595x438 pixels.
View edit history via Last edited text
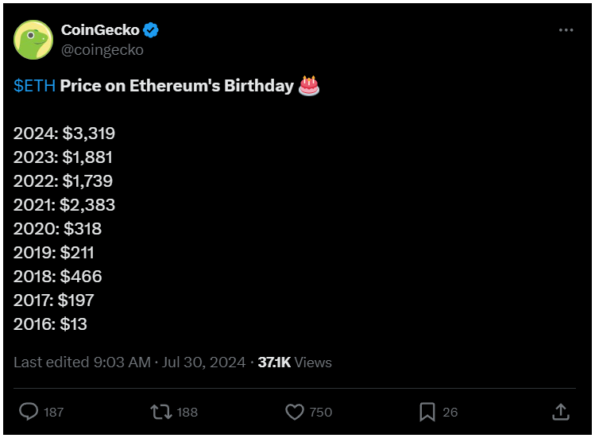click(83, 362)
